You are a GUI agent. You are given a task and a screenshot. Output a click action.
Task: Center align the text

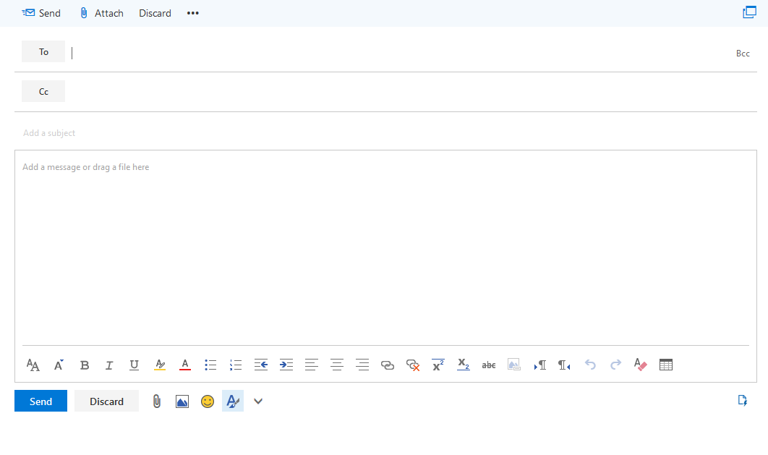337,365
